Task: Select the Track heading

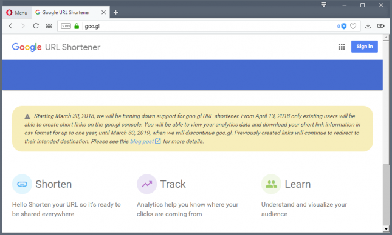Action: tap(173, 184)
